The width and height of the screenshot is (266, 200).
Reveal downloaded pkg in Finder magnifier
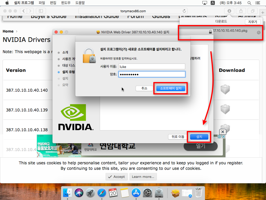tap(258, 33)
